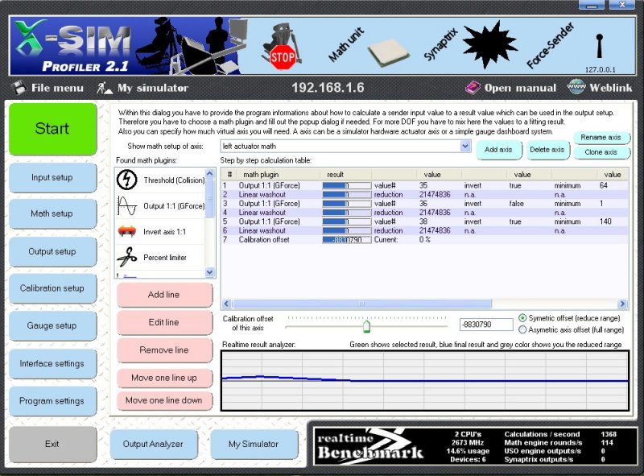Click the Add line button
This screenshot has width=644, height=476.
click(x=164, y=295)
